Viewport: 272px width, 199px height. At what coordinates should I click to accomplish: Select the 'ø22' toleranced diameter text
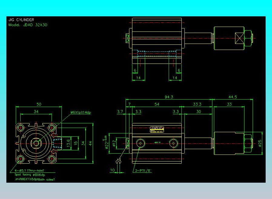(x=106, y=142)
